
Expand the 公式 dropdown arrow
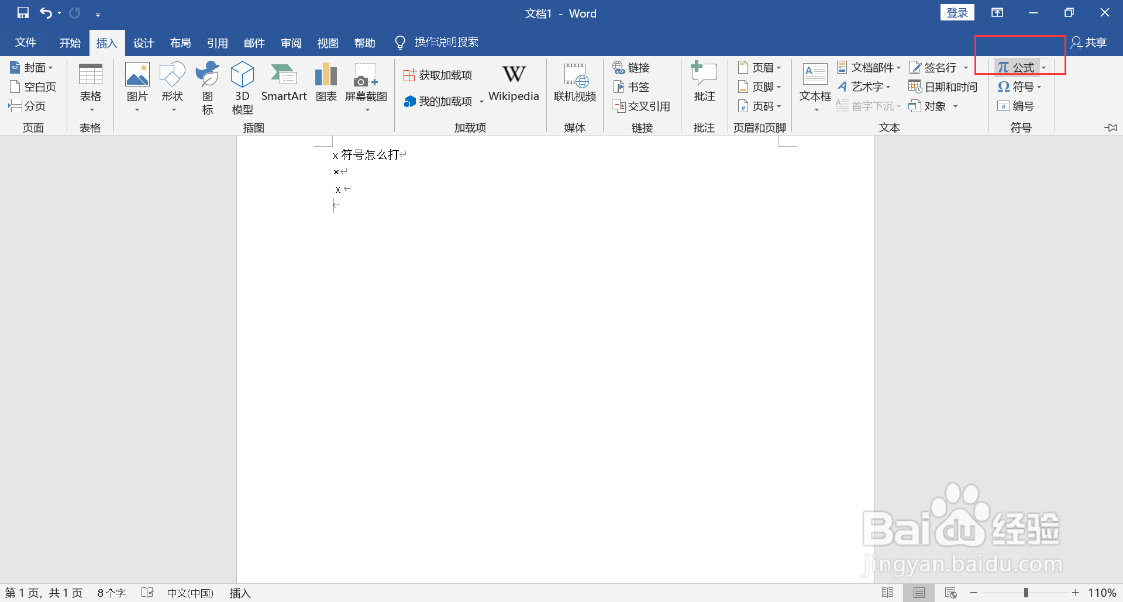(1043, 68)
